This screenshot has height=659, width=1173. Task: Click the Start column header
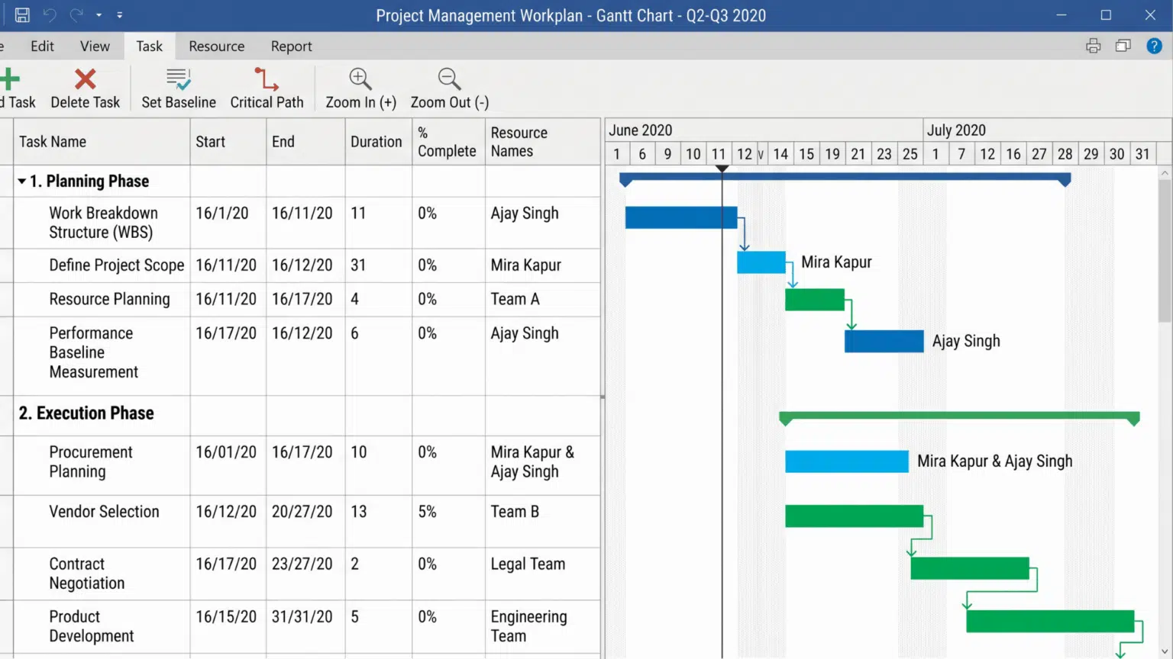[x=228, y=142]
